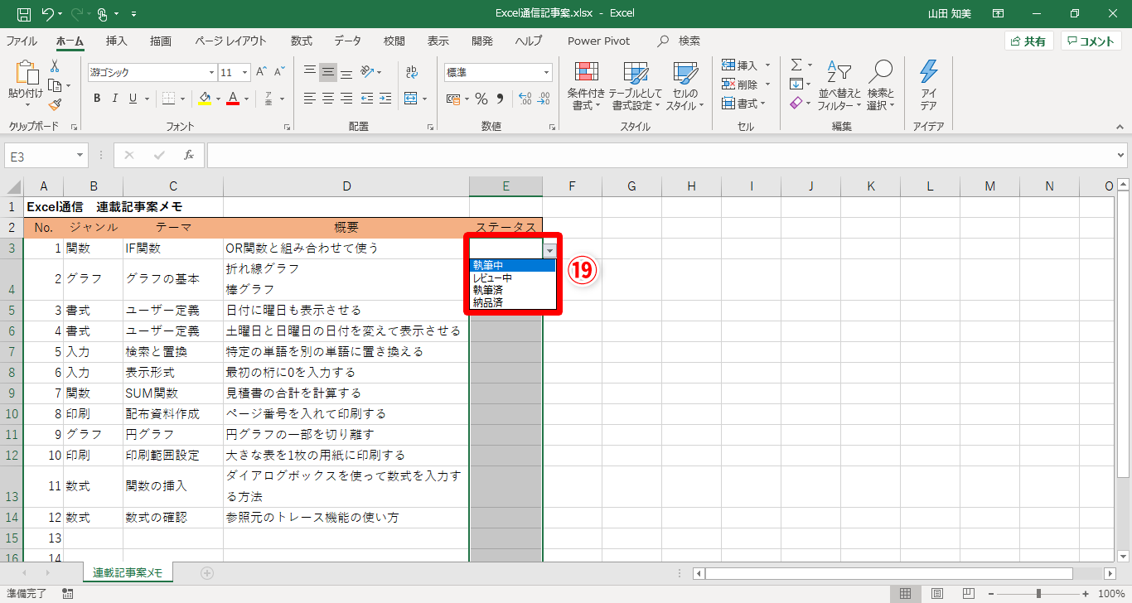
Task: Switch to the Page Layout (ページ レイアウト) tab
Action: 231,41
